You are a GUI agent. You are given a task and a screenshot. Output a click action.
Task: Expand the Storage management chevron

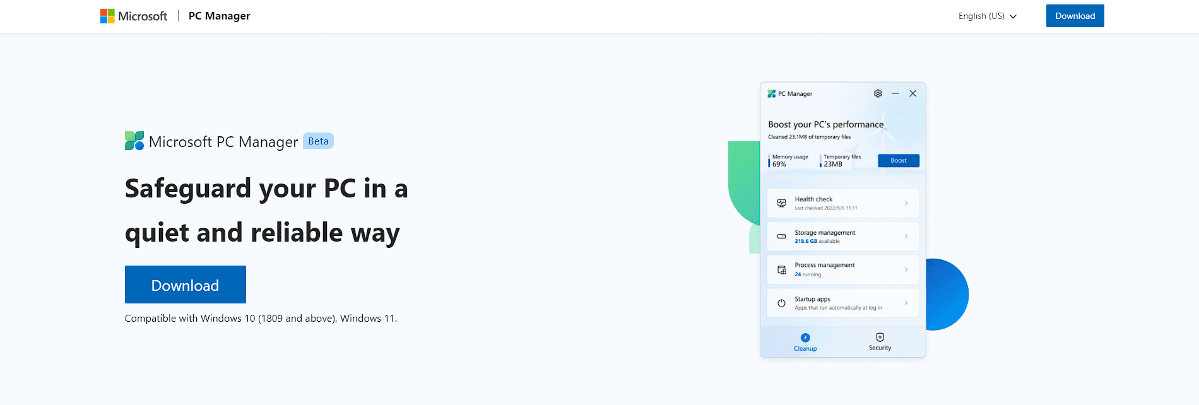906,237
